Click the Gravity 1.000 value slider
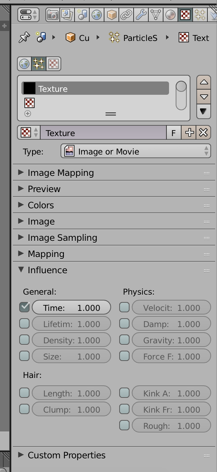 point(172,340)
